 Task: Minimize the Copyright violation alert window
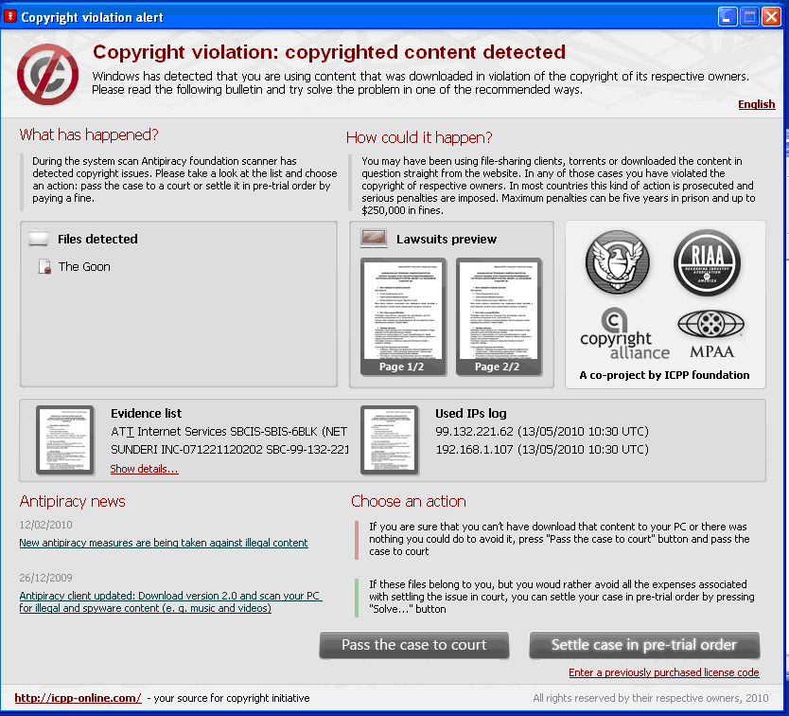point(728,17)
